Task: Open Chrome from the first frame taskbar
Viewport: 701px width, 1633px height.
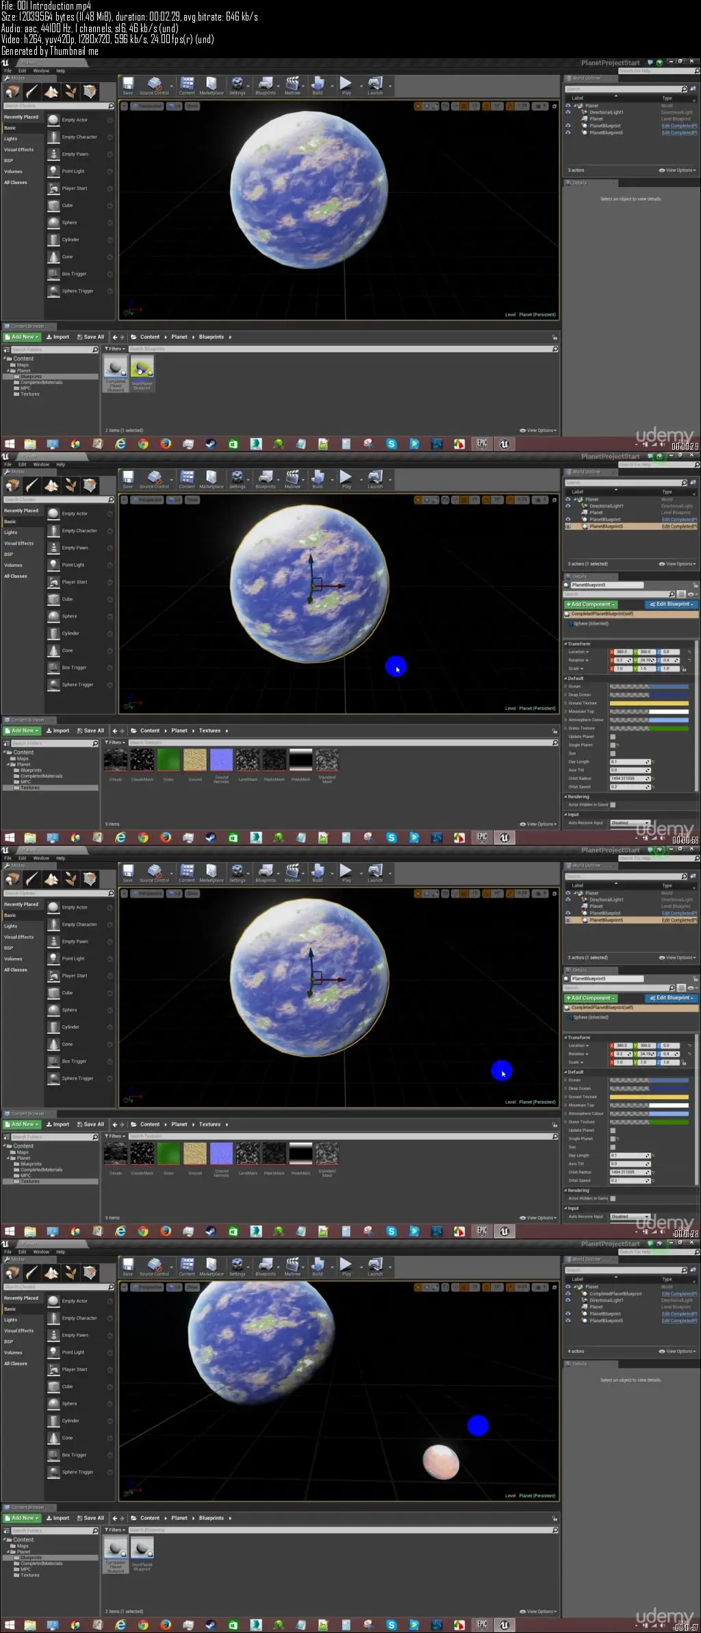Action: pos(143,444)
